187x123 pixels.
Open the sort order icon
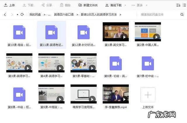(178, 5)
